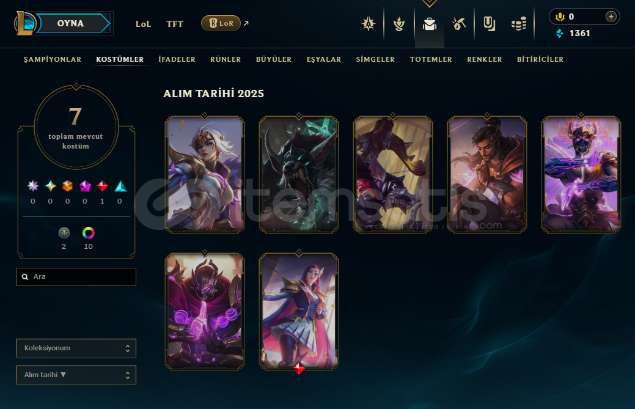The width and height of the screenshot is (635, 409).
Task: Open the Loot hammer icon
Action: [459, 24]
